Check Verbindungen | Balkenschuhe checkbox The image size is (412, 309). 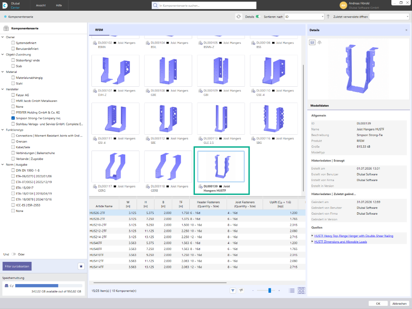pyautogui.click(x=13, y=153)
